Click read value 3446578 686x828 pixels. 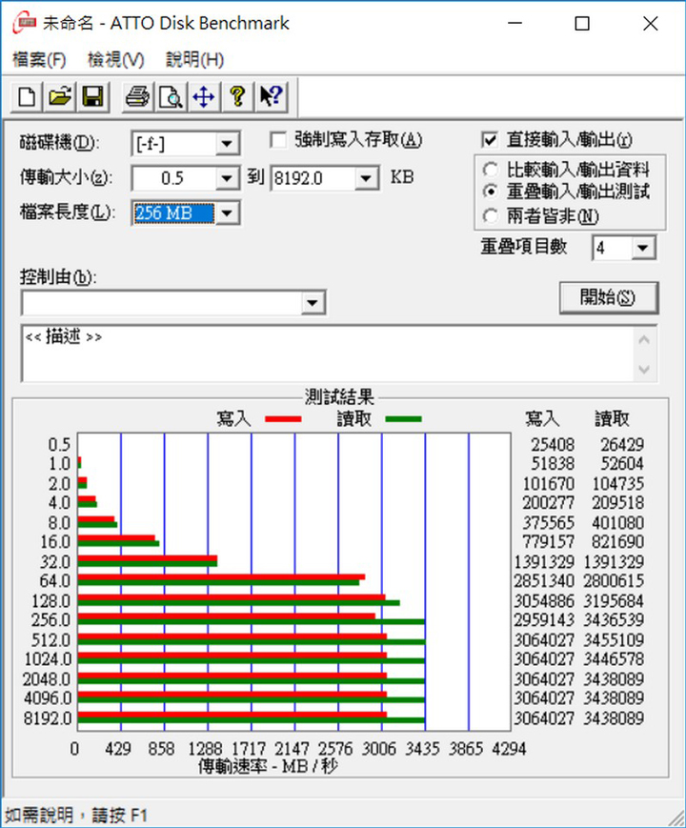pos(614,659)
